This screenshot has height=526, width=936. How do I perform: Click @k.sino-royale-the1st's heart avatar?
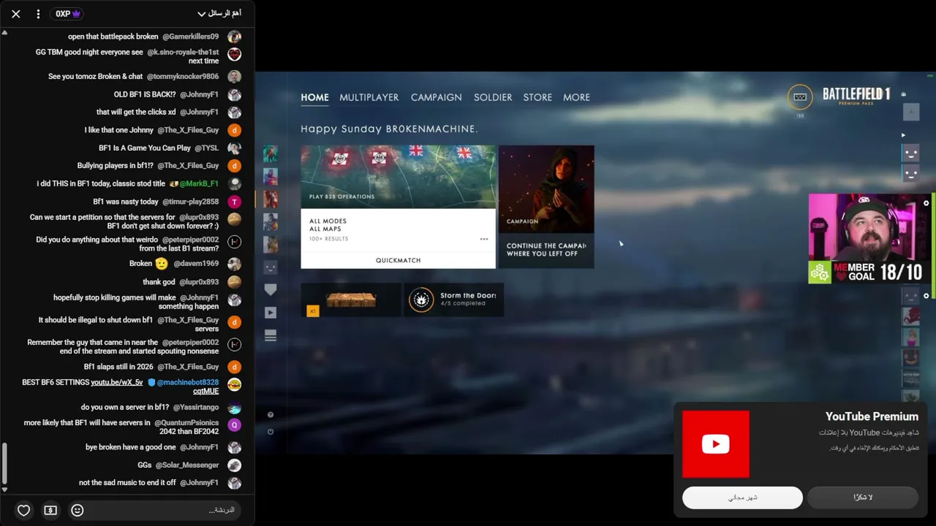coord(234,54)
